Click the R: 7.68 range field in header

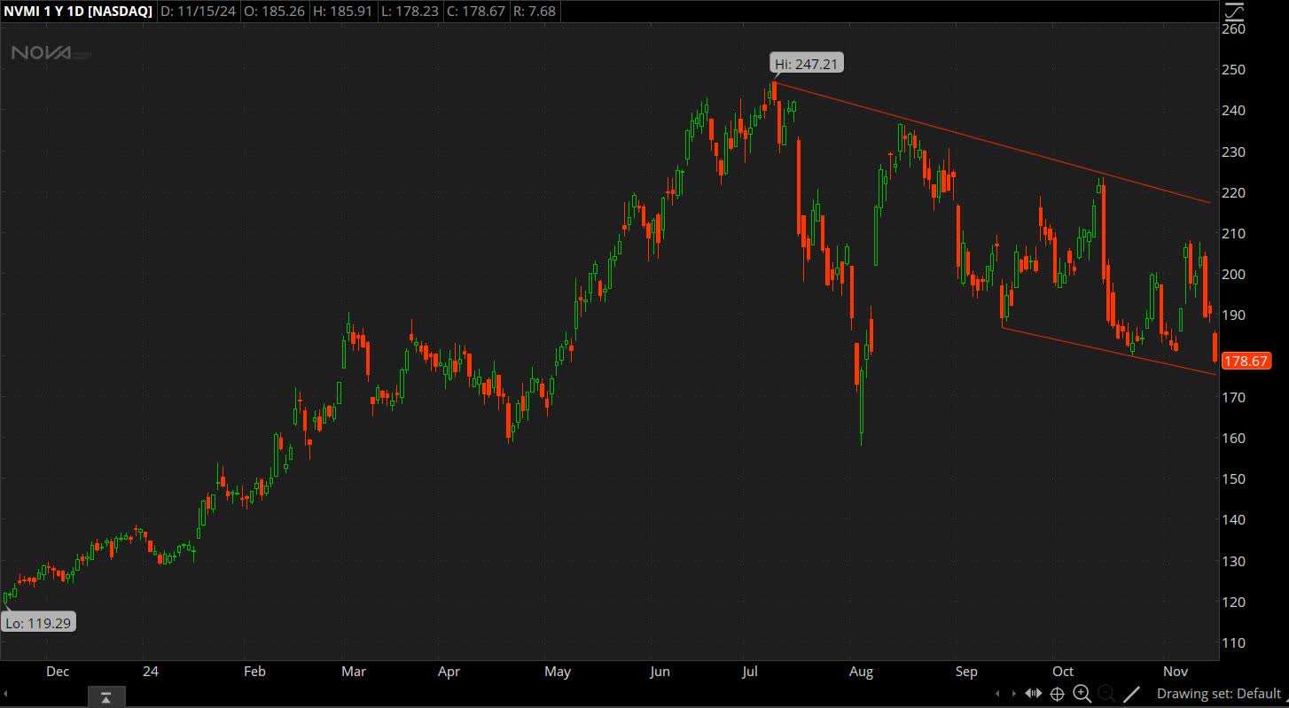pyautogui.click(x=534, y=12)
